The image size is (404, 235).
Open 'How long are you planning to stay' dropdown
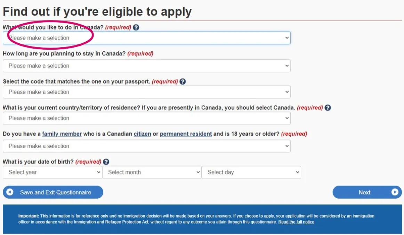click(x=146, y=66)
